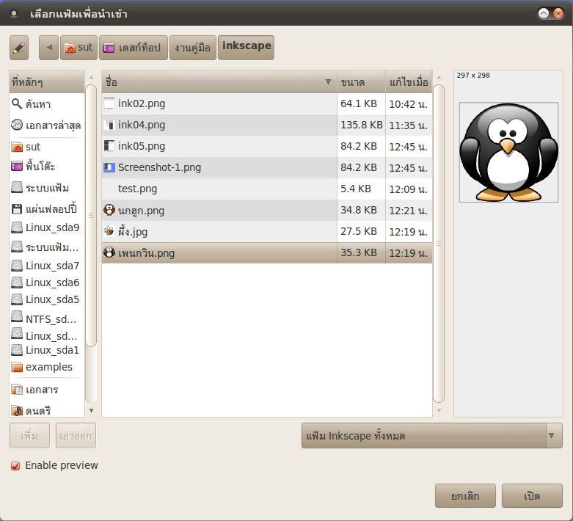Select file เพนกวิน.png
The width and height of the screenshot is (573, 521).
coord(267,253)
